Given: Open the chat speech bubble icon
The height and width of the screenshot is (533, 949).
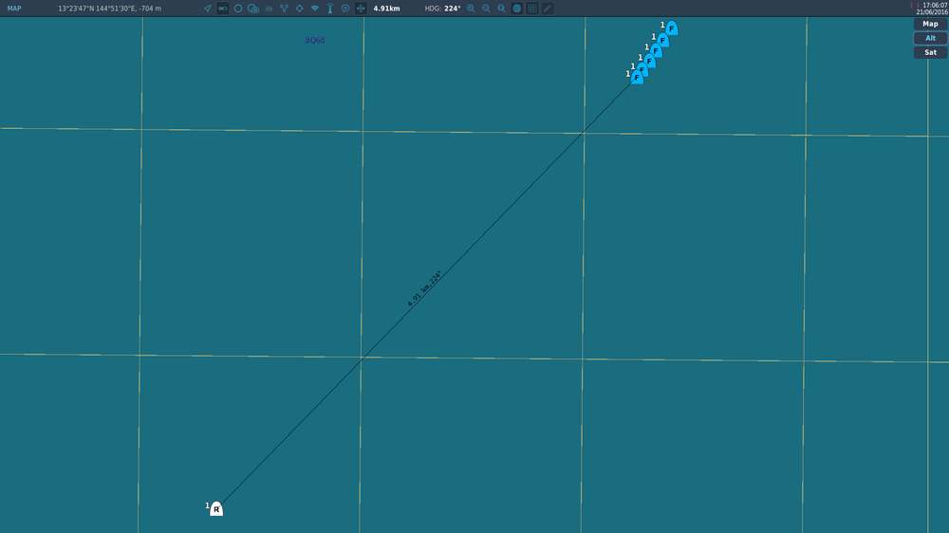Looking at the screenshot, I should click(x=345, y=9).
